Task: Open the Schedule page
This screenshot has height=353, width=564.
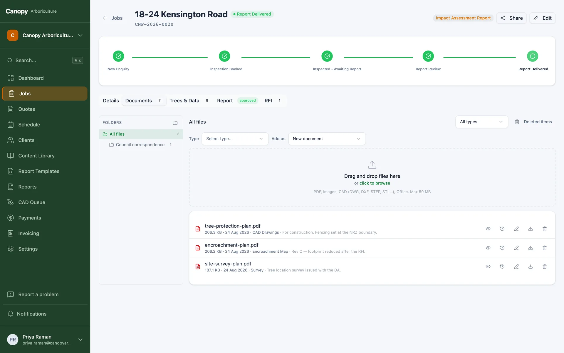Action: click(45, 125)
